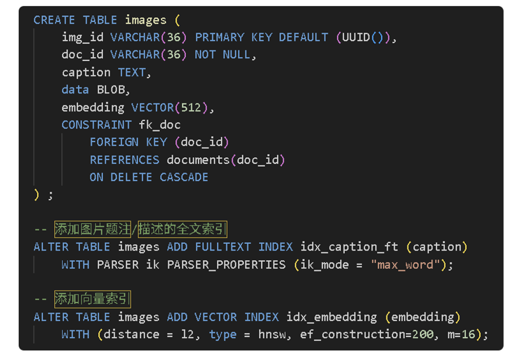Click the fk_doc constraint name
520x362 pixels.
coord(160,124)
